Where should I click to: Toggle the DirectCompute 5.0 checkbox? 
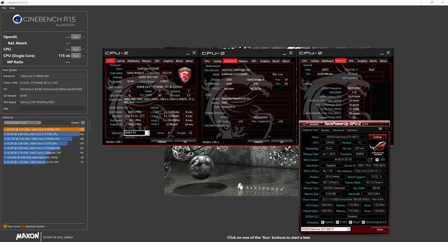tap(364, 222)
